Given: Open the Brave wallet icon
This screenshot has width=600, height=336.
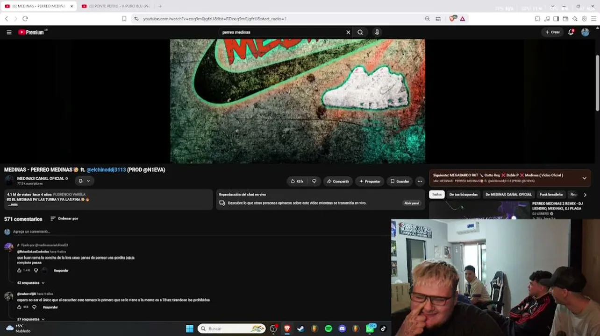Looking at the screenshot, I should coord(565,19).
